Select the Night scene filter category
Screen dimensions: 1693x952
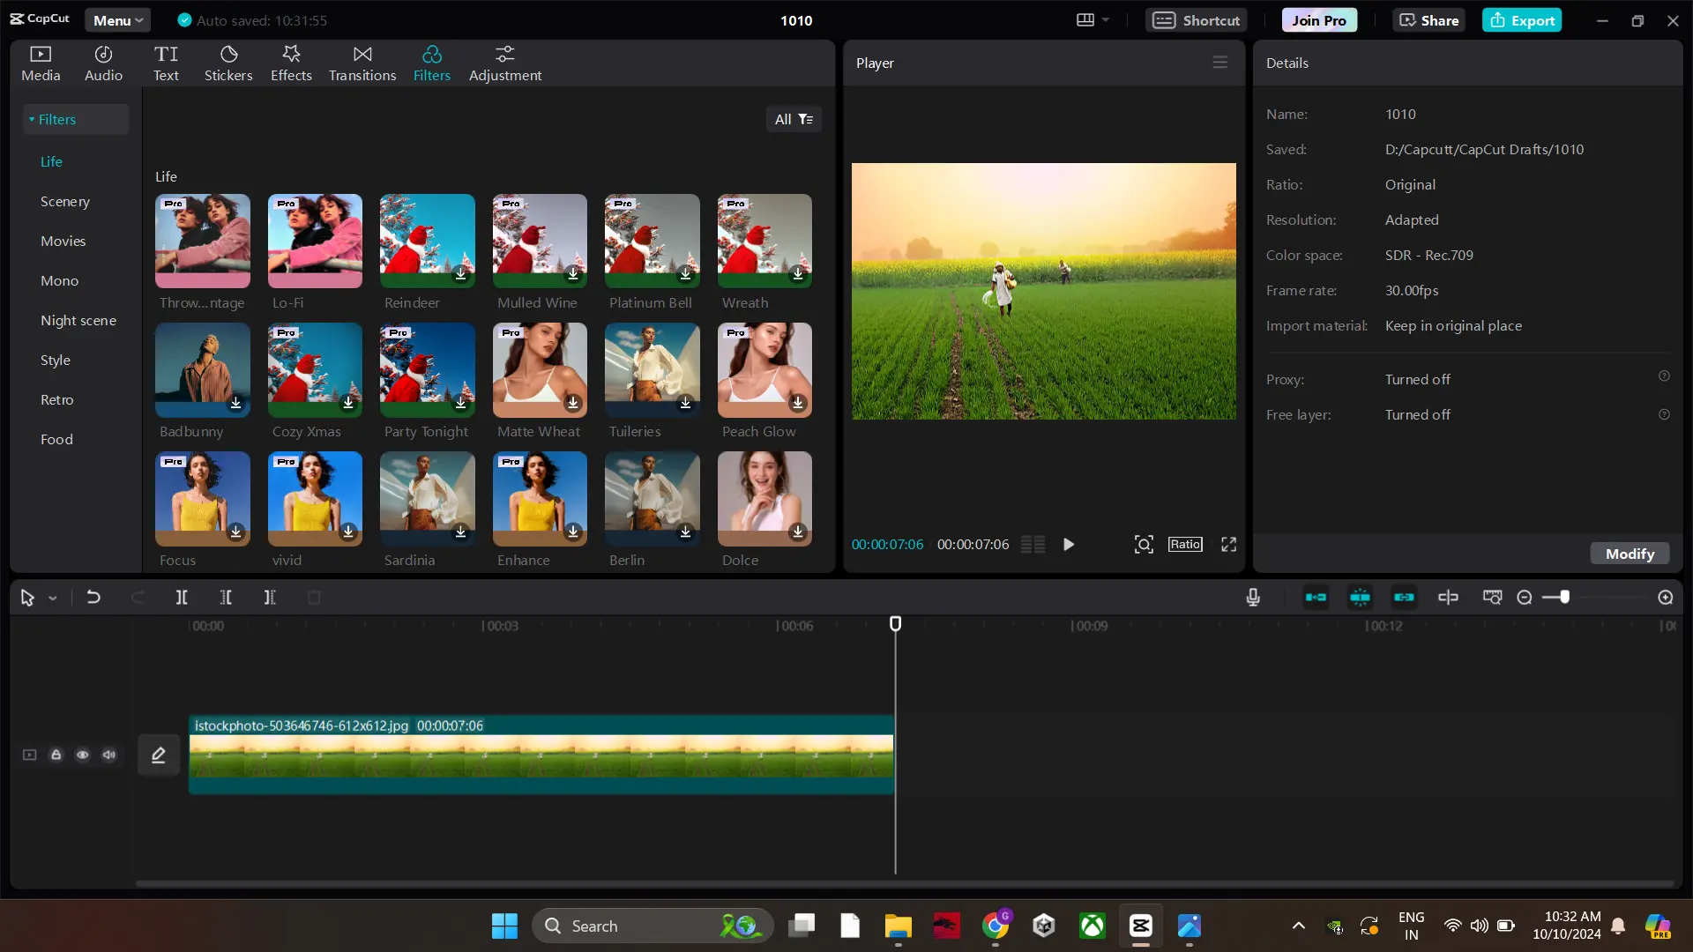[78, 320]
